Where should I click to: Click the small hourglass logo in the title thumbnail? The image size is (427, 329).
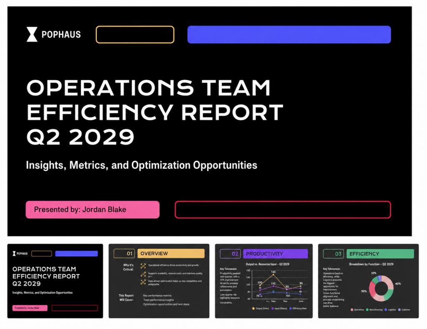(14, 253)
